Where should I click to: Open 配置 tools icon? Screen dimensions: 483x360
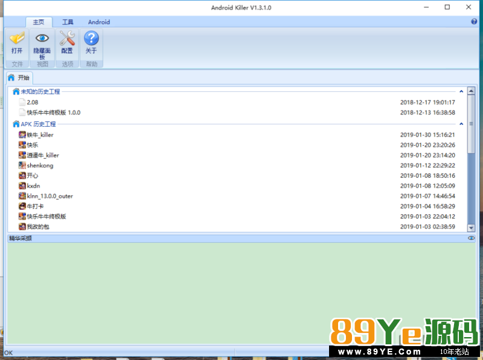tap(67, 39)
